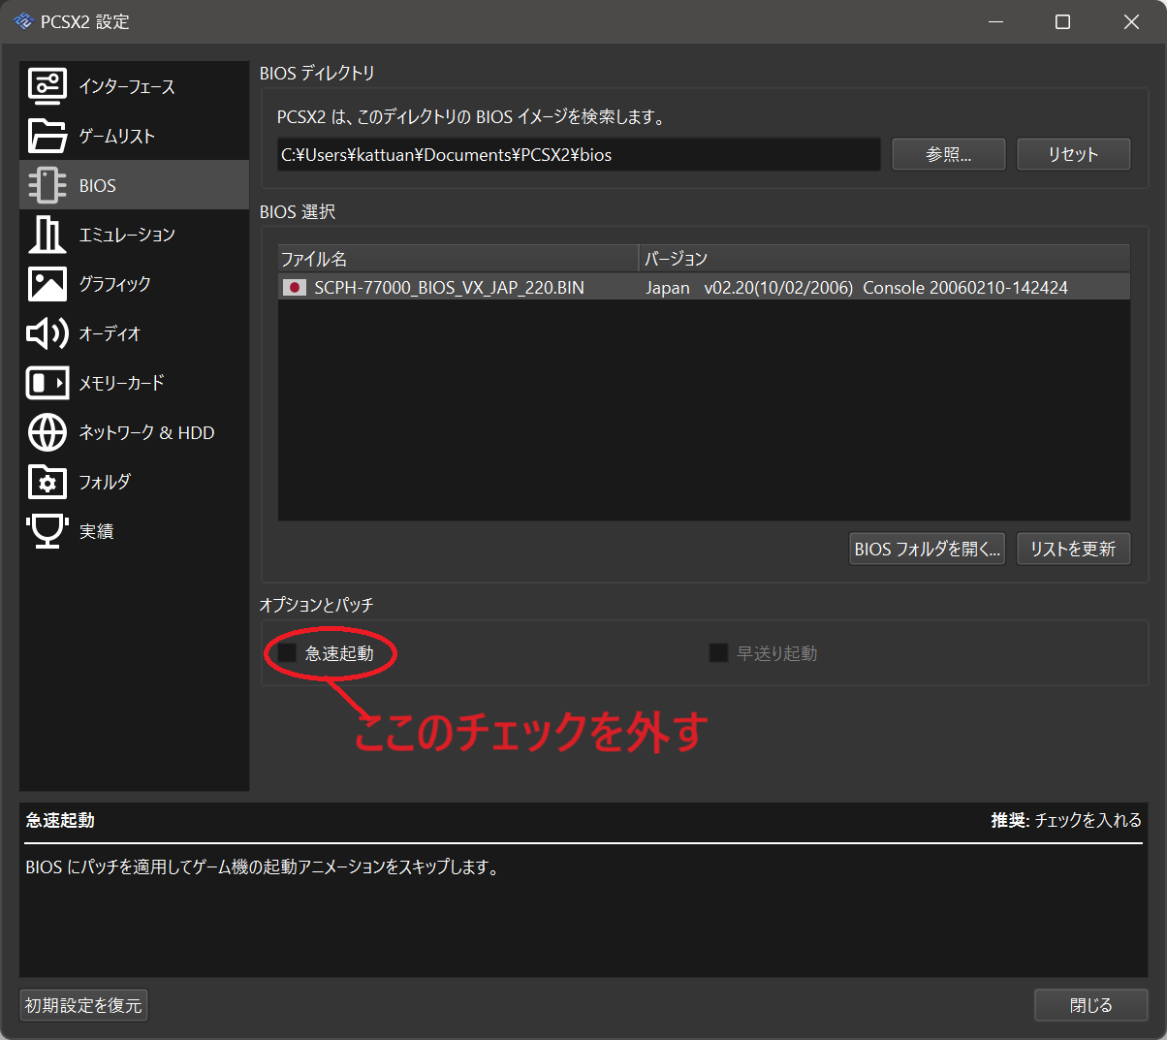Click the グラフィック picture icon
Image resolution: width=1167 pixels, height=1040 pixels.
[47, 284]
